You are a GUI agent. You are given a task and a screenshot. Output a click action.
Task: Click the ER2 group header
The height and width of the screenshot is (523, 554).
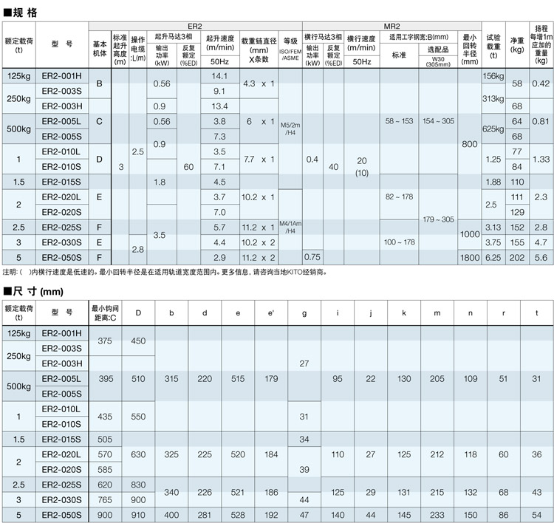195,26
